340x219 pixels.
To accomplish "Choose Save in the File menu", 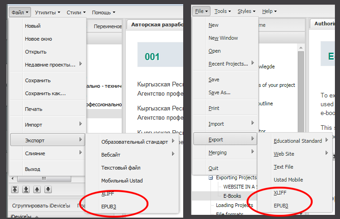I will [225, 79].
